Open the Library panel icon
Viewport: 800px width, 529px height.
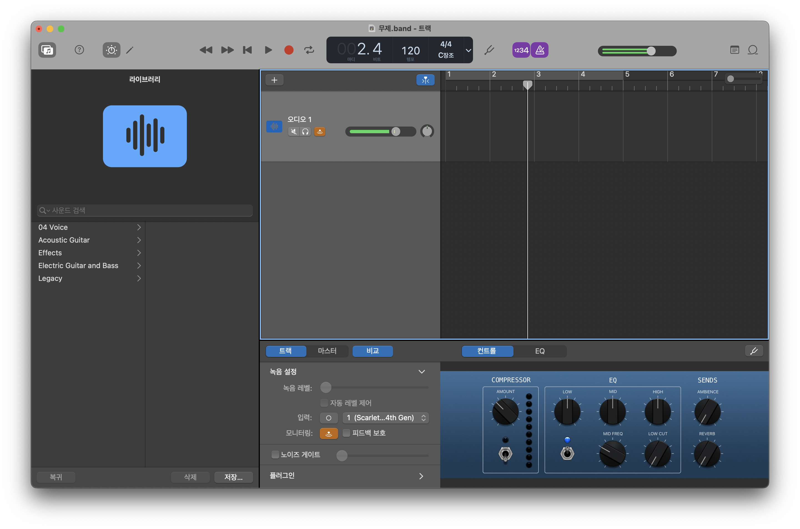pos(47,50)
